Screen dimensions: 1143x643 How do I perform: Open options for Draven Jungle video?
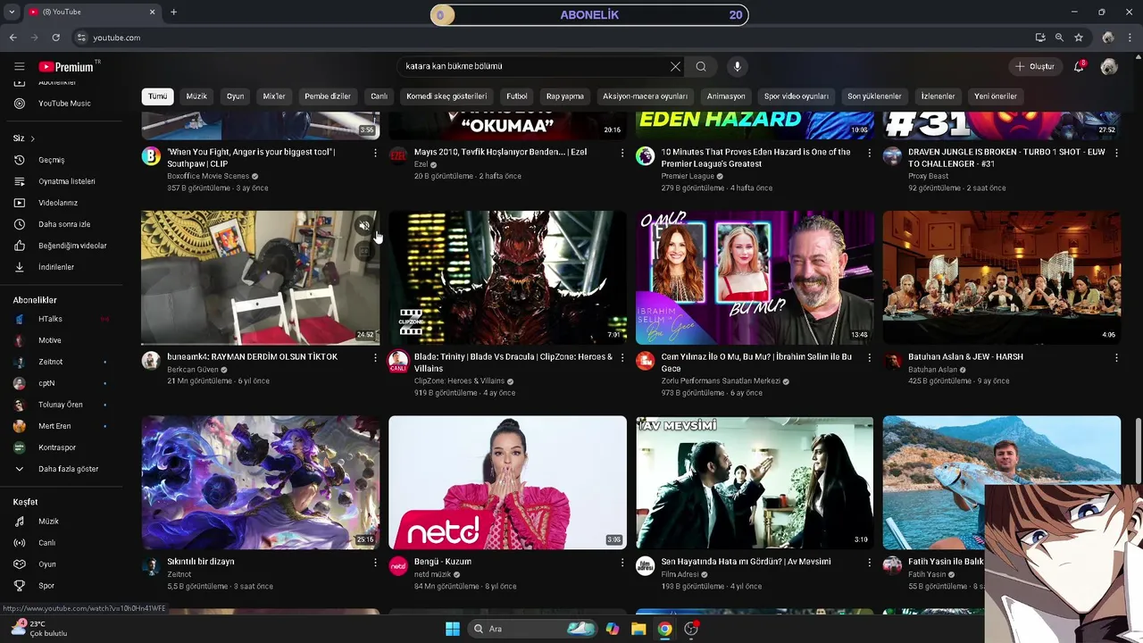pos(1116,153)
